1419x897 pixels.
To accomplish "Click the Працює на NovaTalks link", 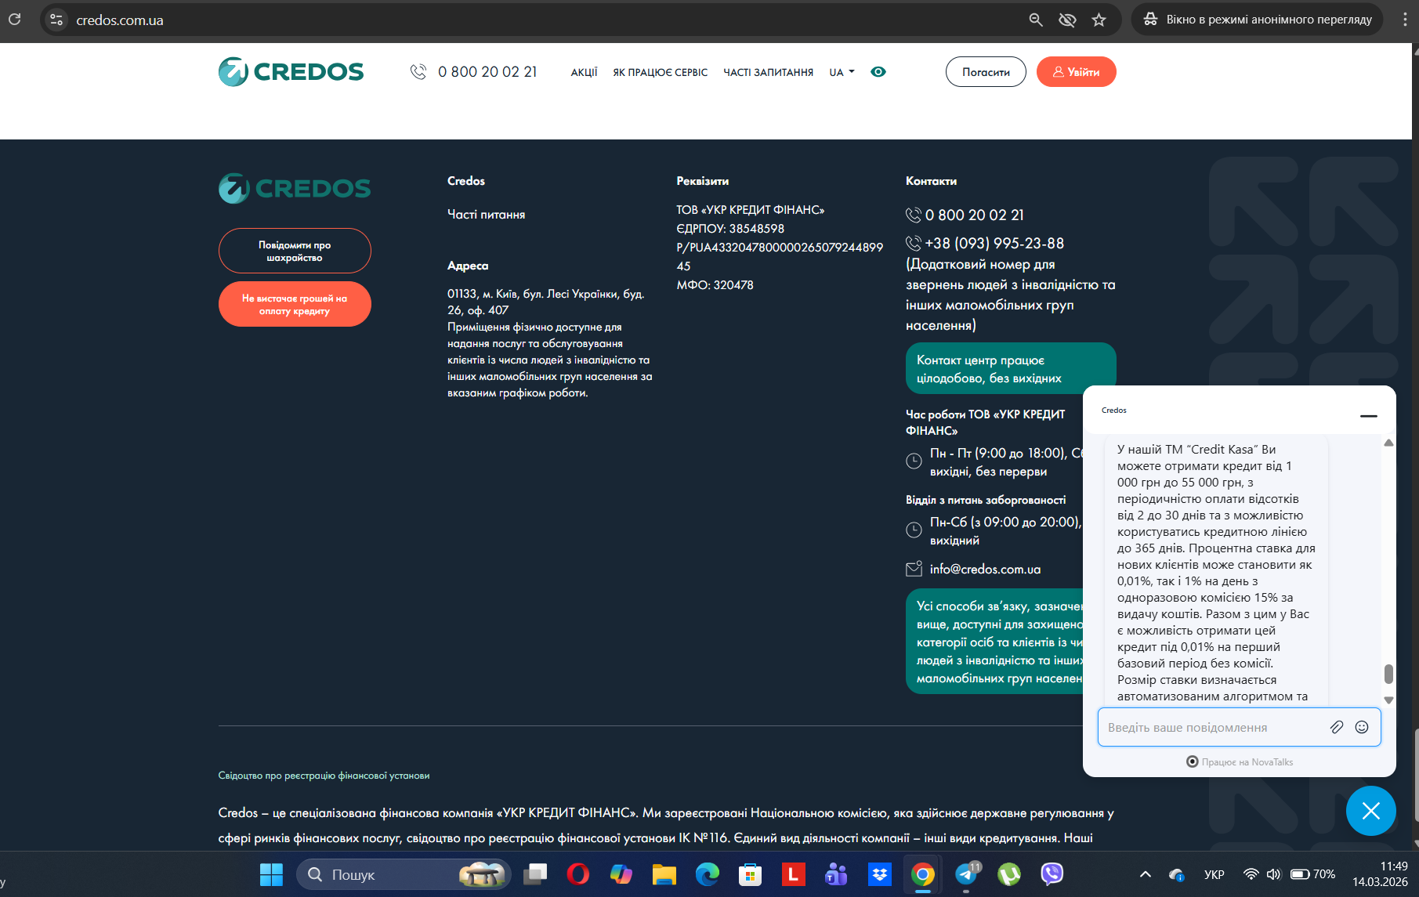I will pyautogui.click(x=1240, y=762).
